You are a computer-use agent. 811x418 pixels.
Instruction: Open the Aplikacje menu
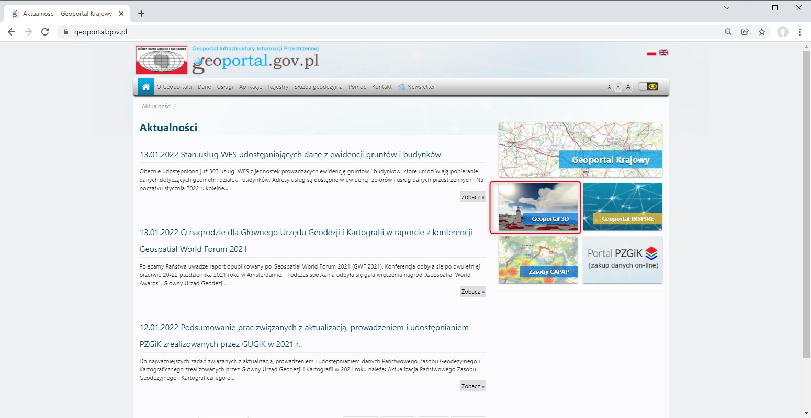click(x=251, y=87)
